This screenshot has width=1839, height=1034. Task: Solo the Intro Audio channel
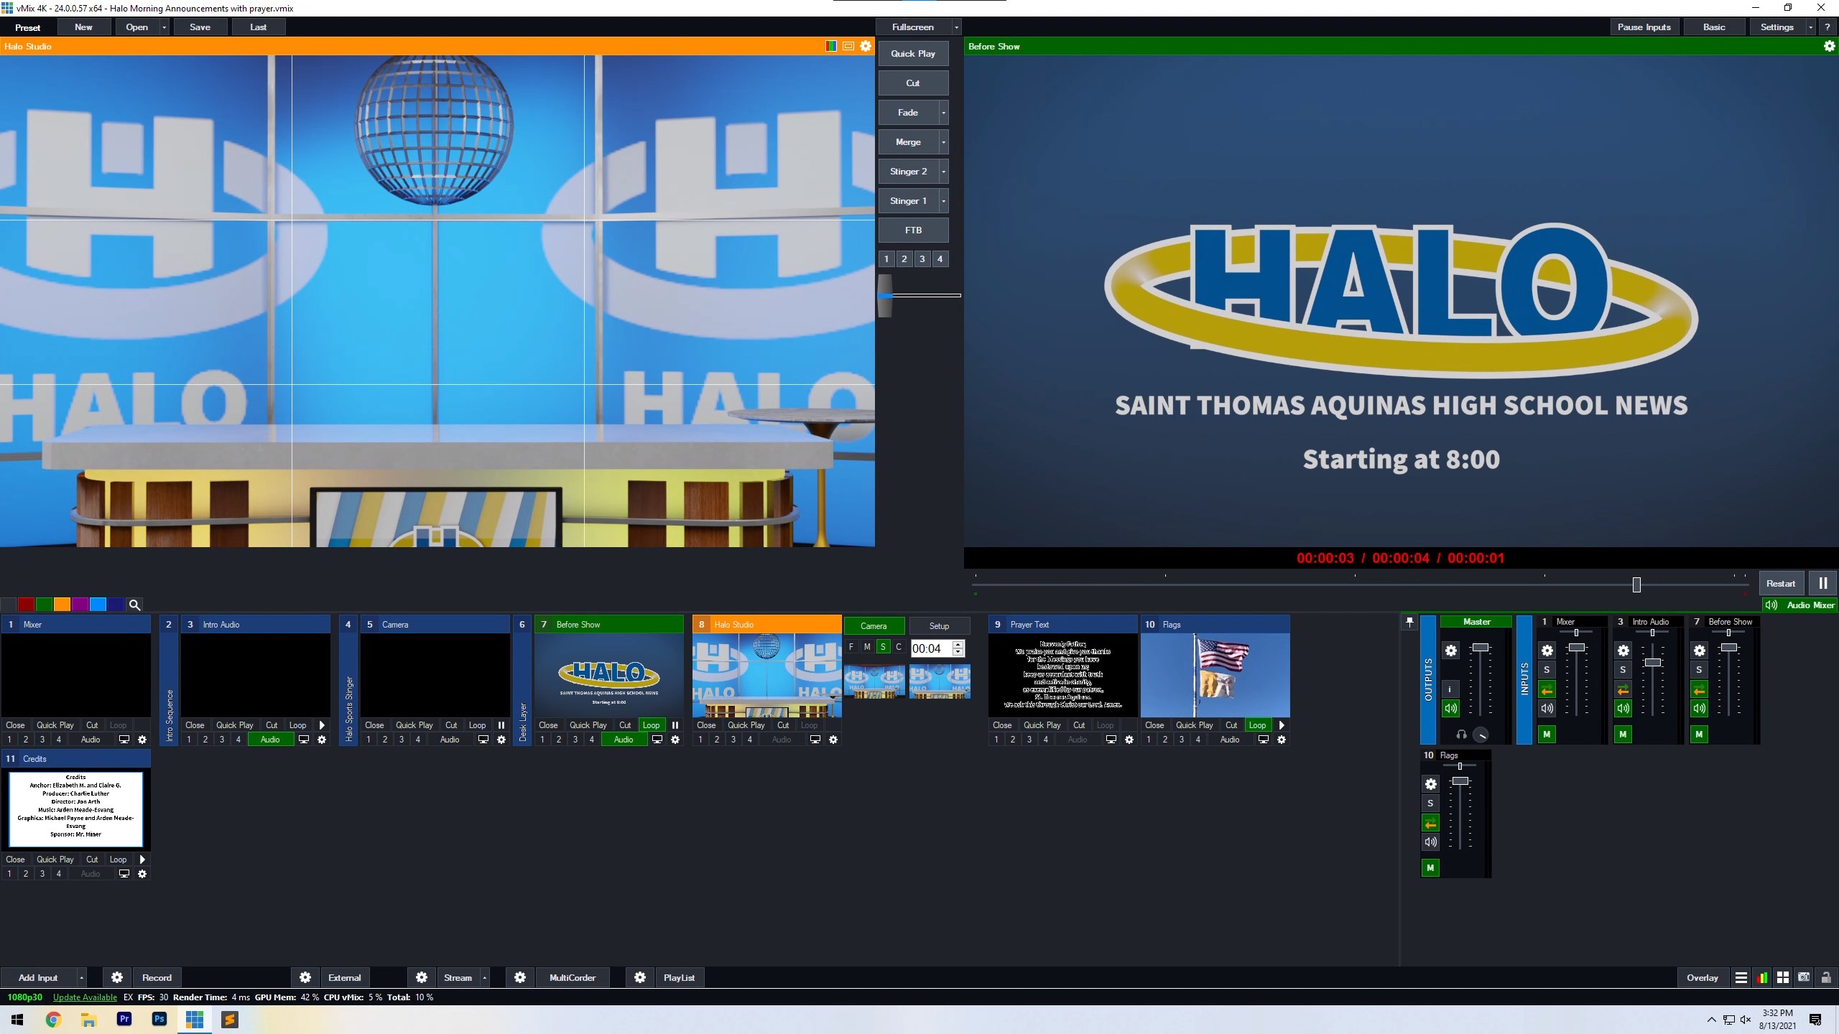coord(1622,669)
